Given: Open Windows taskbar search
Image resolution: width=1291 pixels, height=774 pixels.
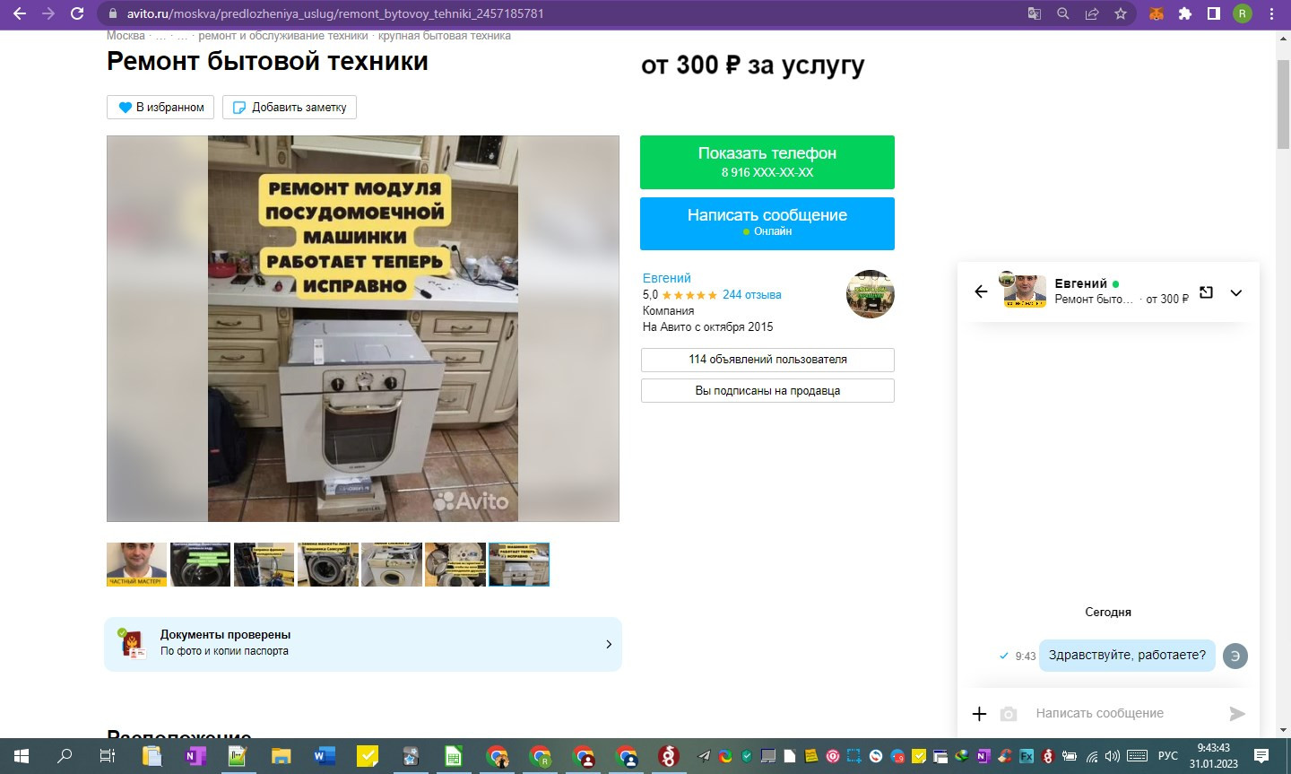Looking at the screenshot, I should tap(65, 756).
